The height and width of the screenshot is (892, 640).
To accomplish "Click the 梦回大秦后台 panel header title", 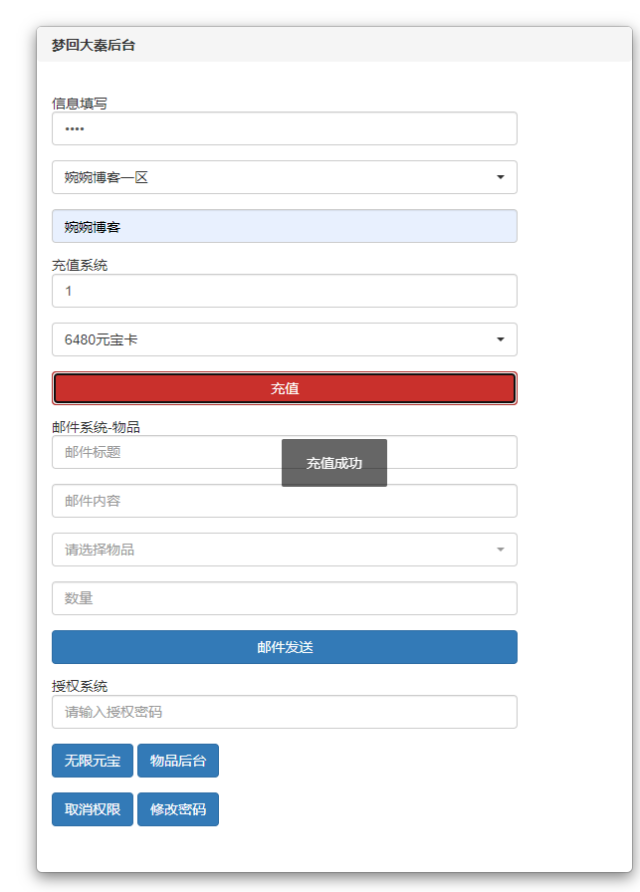I will pyautogui.click(x=94, y=45).
